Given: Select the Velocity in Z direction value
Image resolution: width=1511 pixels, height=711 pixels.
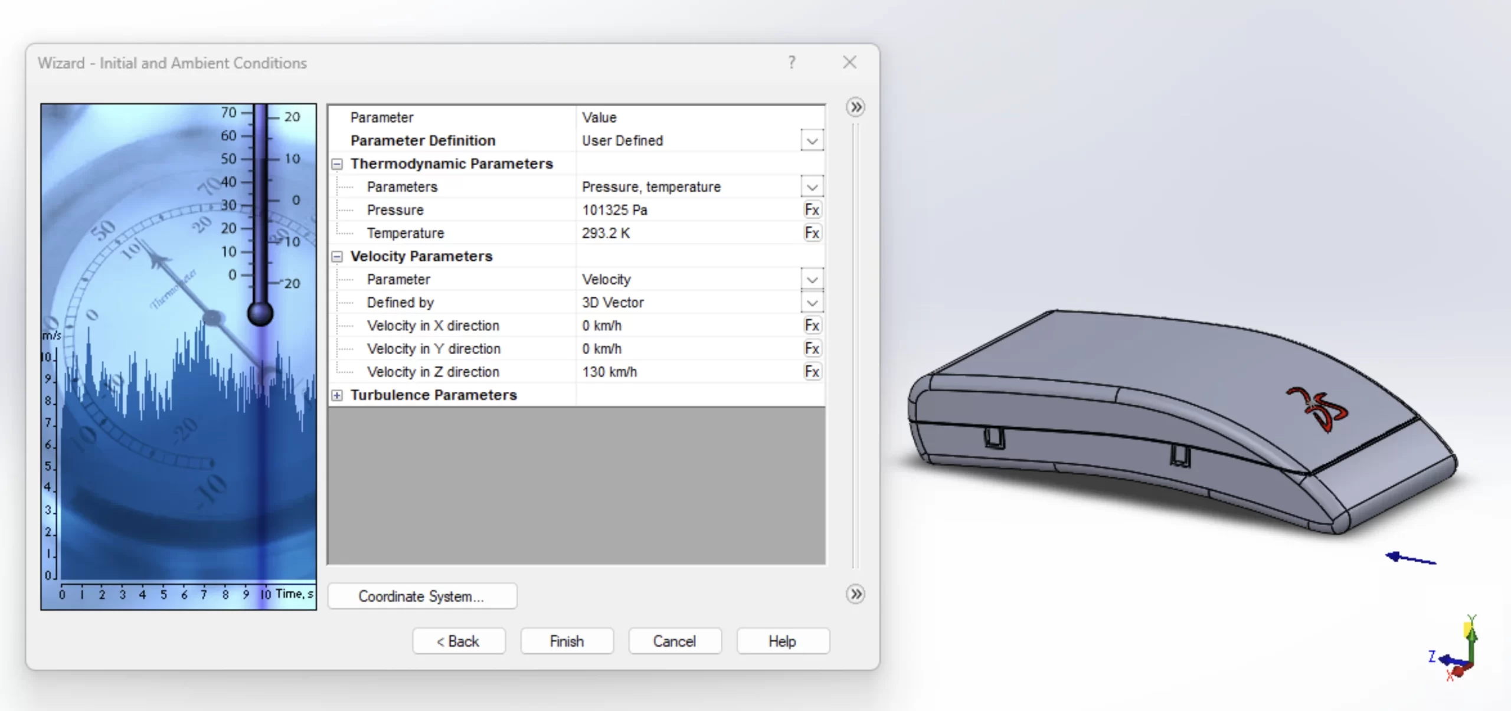Looking at the screenshot, I should click(610, 372).
